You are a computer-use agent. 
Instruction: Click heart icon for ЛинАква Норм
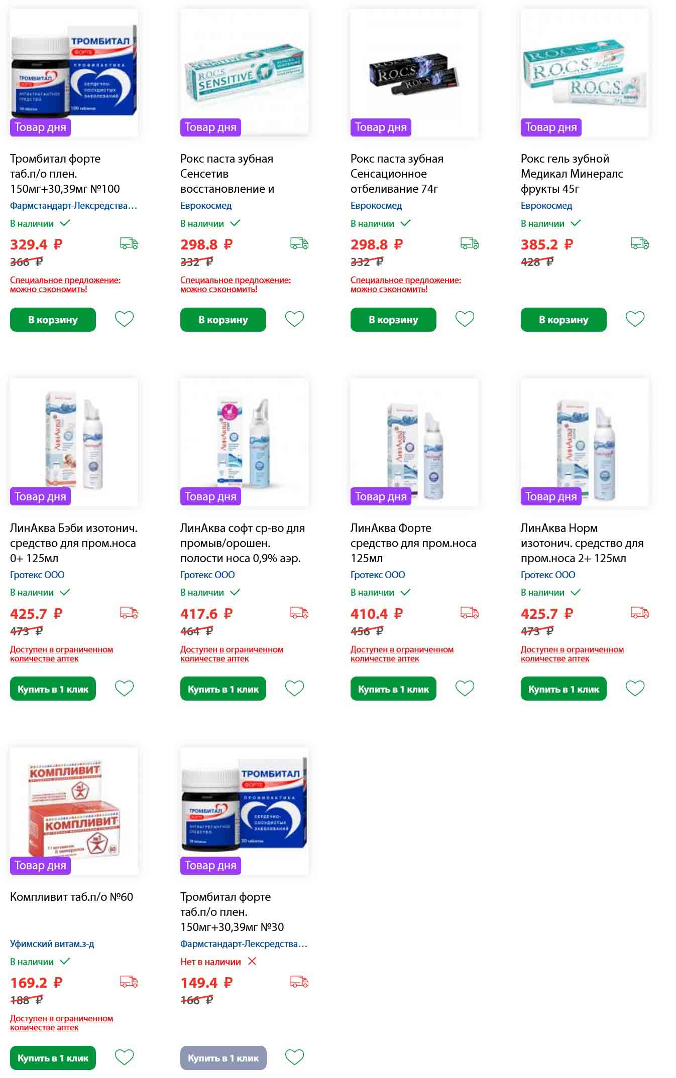point(635,688)
